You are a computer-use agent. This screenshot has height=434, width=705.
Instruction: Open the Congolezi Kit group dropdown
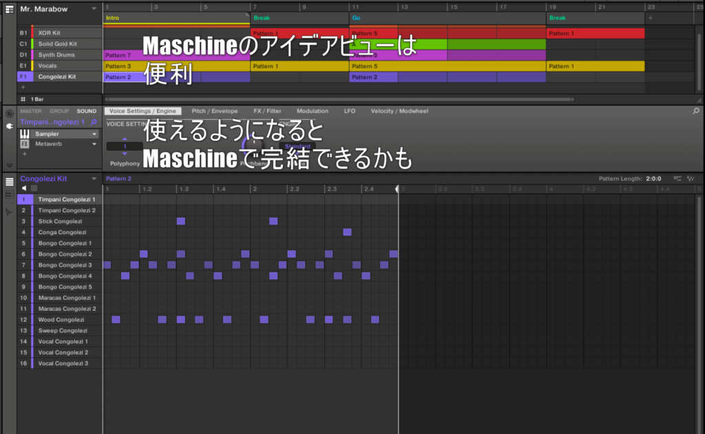pyautogui.click(x=94, y=178)
